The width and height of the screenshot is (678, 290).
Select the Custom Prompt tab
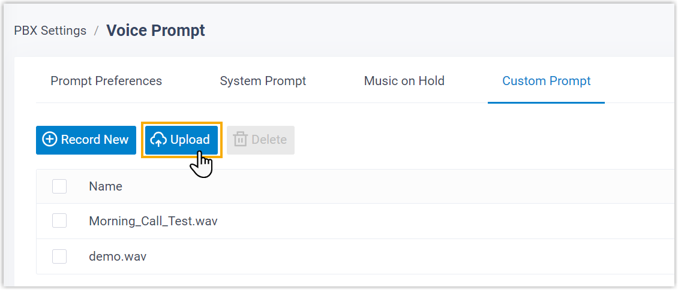[x=546, y=81]
